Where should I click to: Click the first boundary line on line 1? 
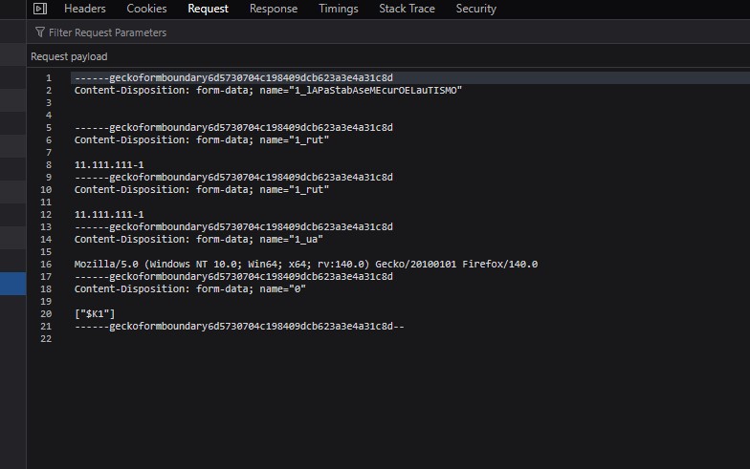coord(233,78)
